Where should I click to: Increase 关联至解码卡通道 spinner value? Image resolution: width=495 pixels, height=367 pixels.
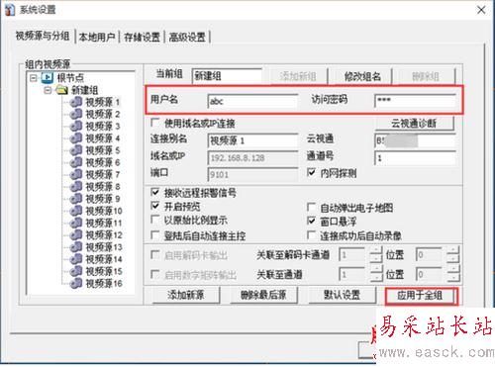pos(376,251)
